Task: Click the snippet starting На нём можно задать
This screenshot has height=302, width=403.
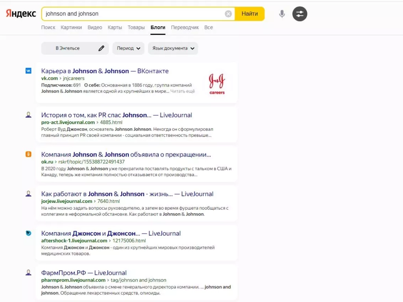Action: [135, 211]
